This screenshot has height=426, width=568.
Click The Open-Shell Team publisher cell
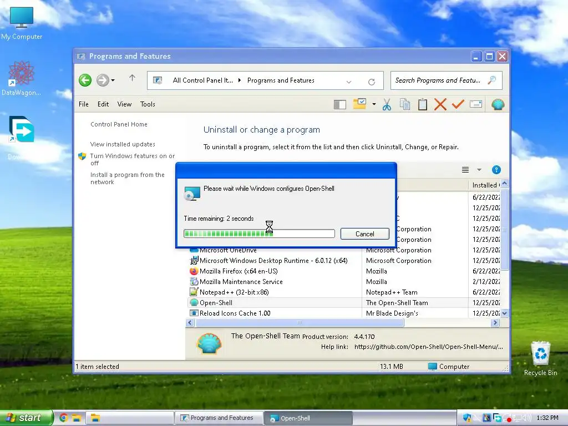(397, 302)
